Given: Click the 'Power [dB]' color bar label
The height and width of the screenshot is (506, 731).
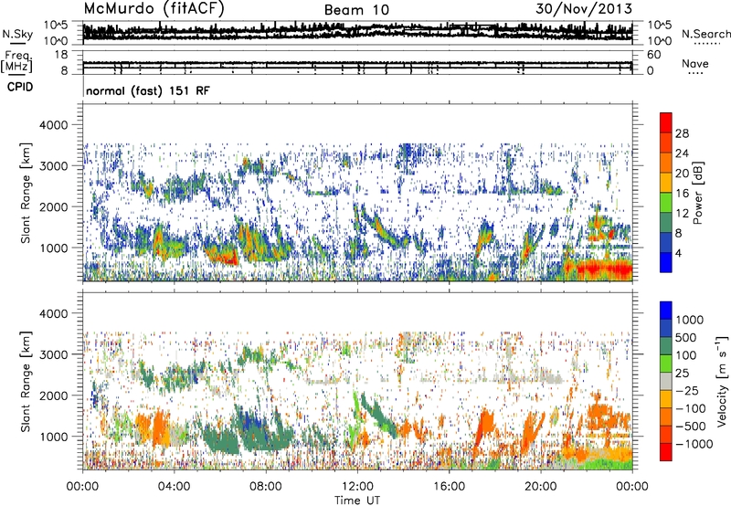Looking at the screenshot, I should [x=698, y=193].
